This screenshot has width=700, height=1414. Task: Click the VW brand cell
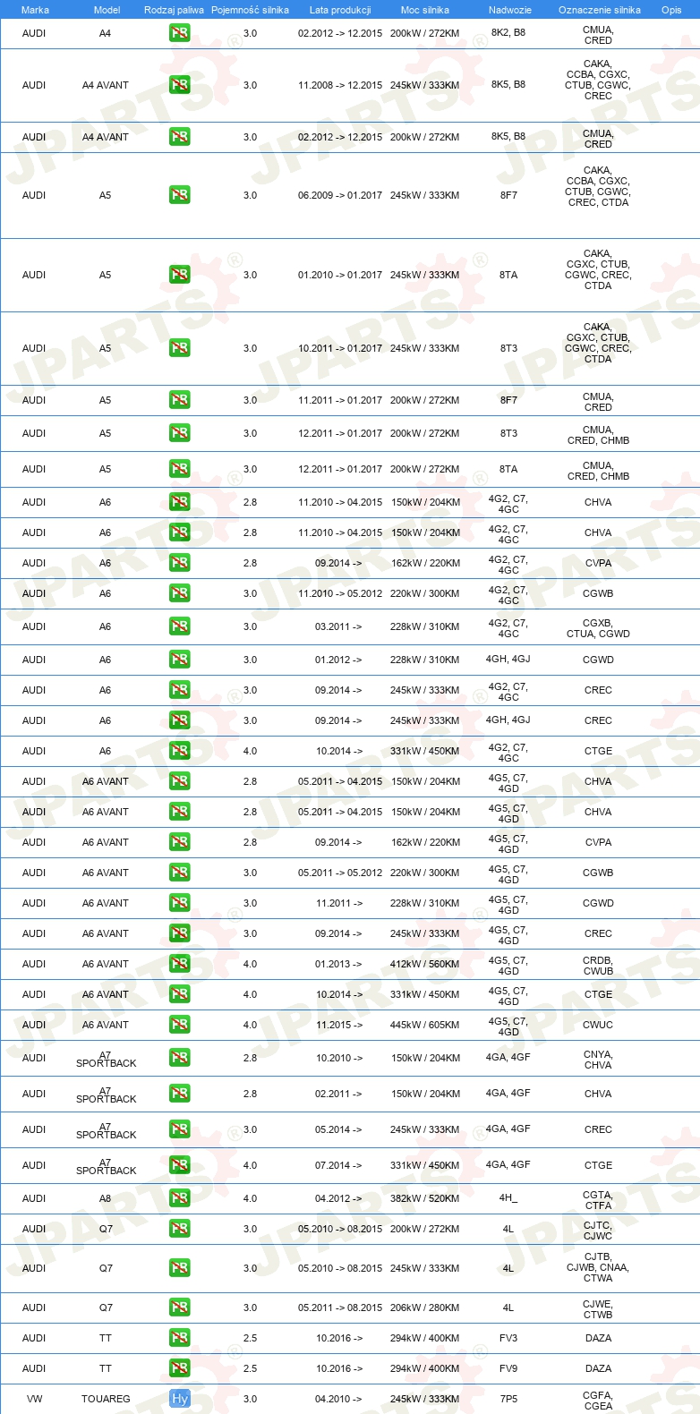click(34, 1399)
